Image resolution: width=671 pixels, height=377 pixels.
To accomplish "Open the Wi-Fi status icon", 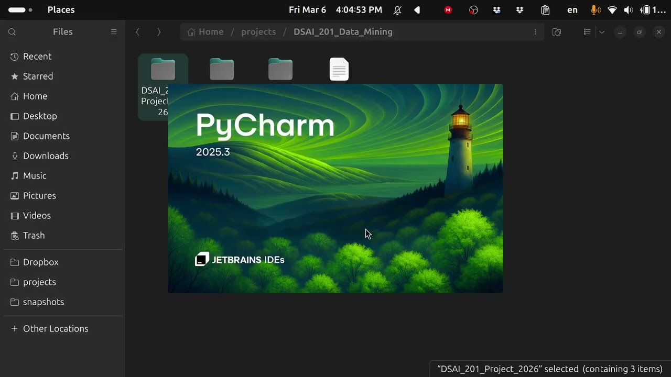I will click(x=612, y=10).
